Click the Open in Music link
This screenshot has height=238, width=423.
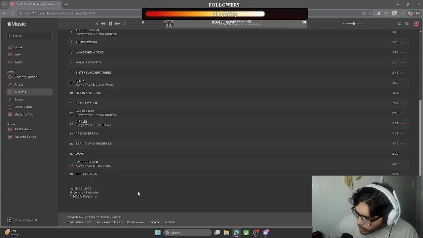pyautogui.click(x=22, y=220)
